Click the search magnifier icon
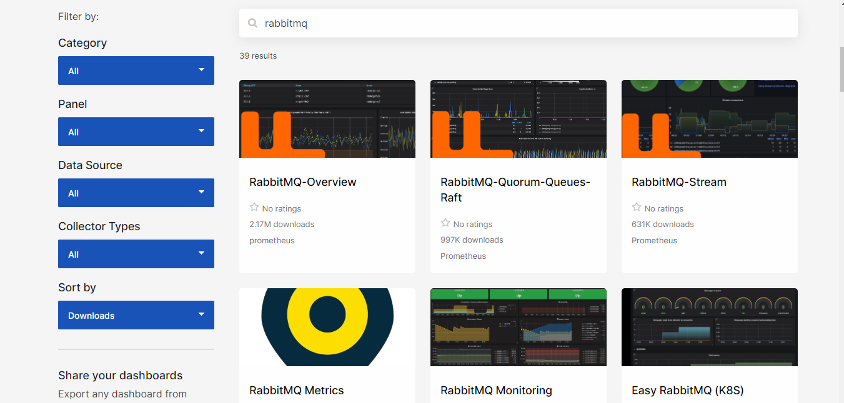The image size is (844, 403). 253,23
